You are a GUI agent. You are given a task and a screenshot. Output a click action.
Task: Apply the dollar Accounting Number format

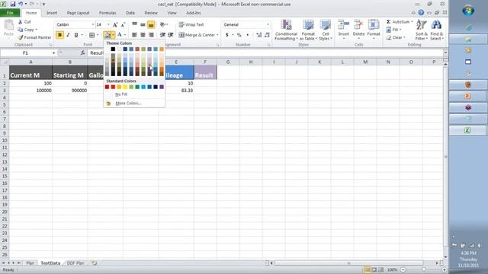pyautogui.click(x=227, y=35)
